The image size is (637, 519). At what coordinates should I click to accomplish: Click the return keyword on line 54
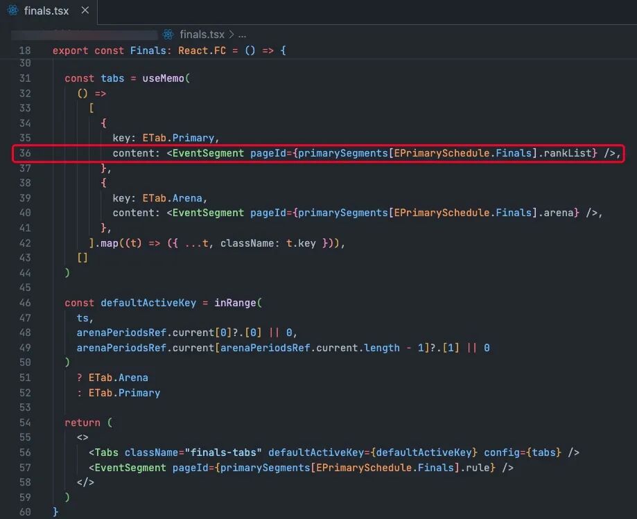point(82,423)
